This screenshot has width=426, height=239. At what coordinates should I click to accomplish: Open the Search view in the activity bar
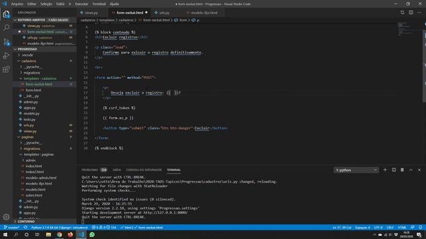(6, 28)
